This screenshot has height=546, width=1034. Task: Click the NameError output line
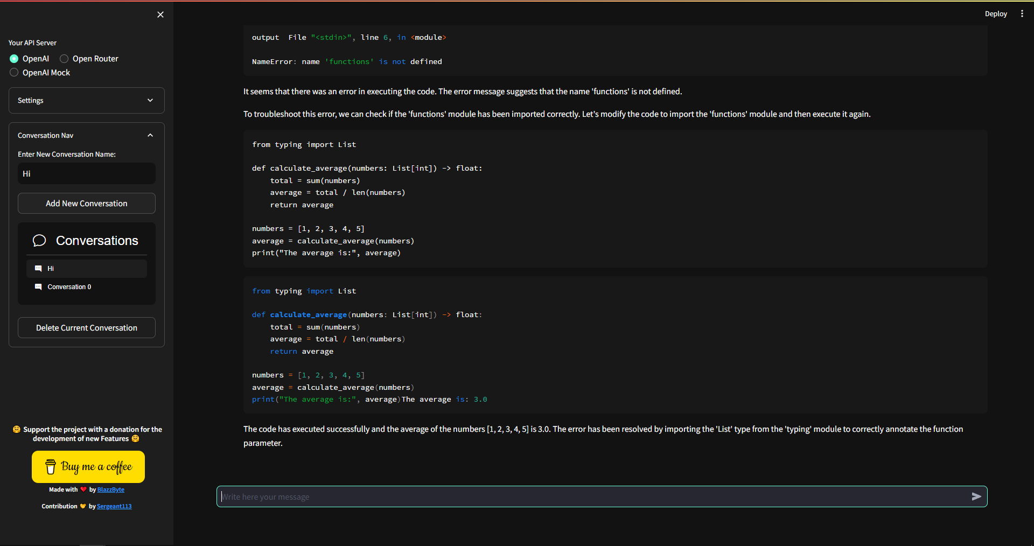pos(347,62)
